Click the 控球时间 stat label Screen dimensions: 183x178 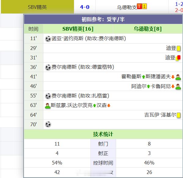point(103,163)
